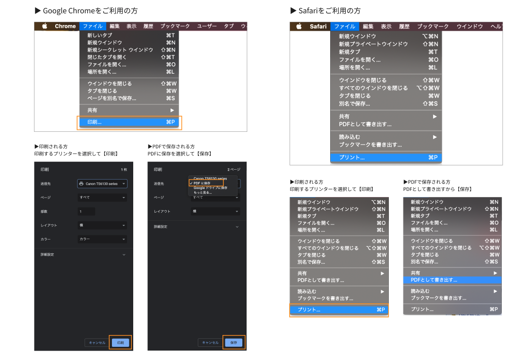
Task: Choose ウインドウを閉じる in the Chrome File menu
Action: 129,84
